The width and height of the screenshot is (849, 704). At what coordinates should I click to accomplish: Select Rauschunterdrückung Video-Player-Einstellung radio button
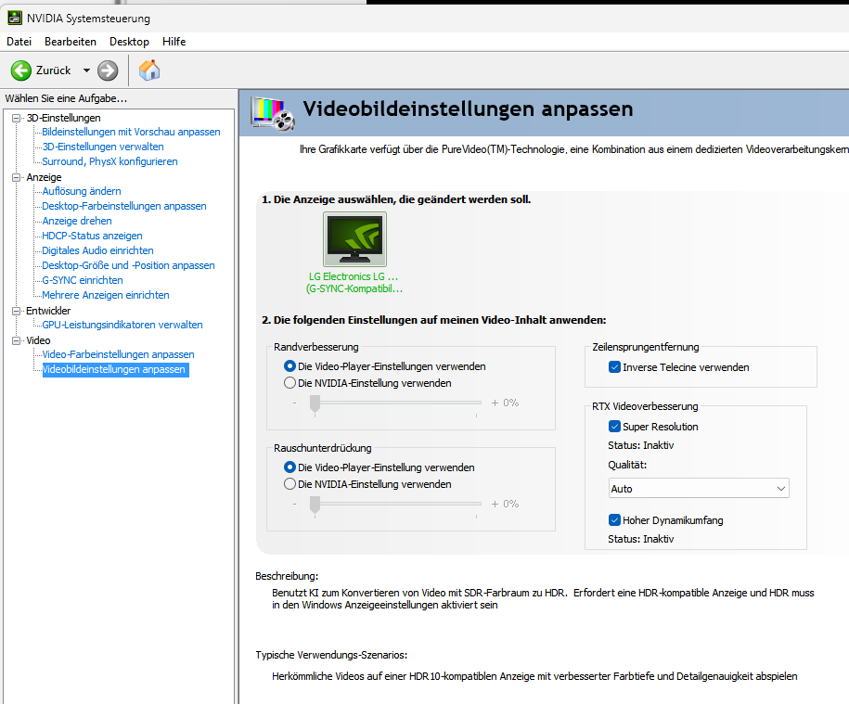[289, 467]
